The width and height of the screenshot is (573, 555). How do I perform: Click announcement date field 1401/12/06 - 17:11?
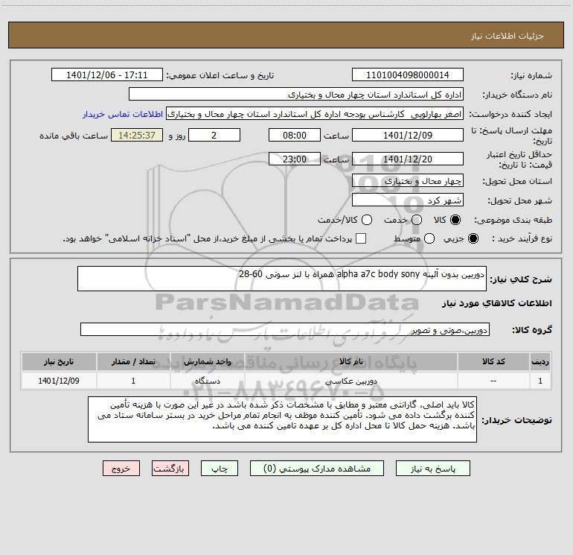(x=106, y=74)
